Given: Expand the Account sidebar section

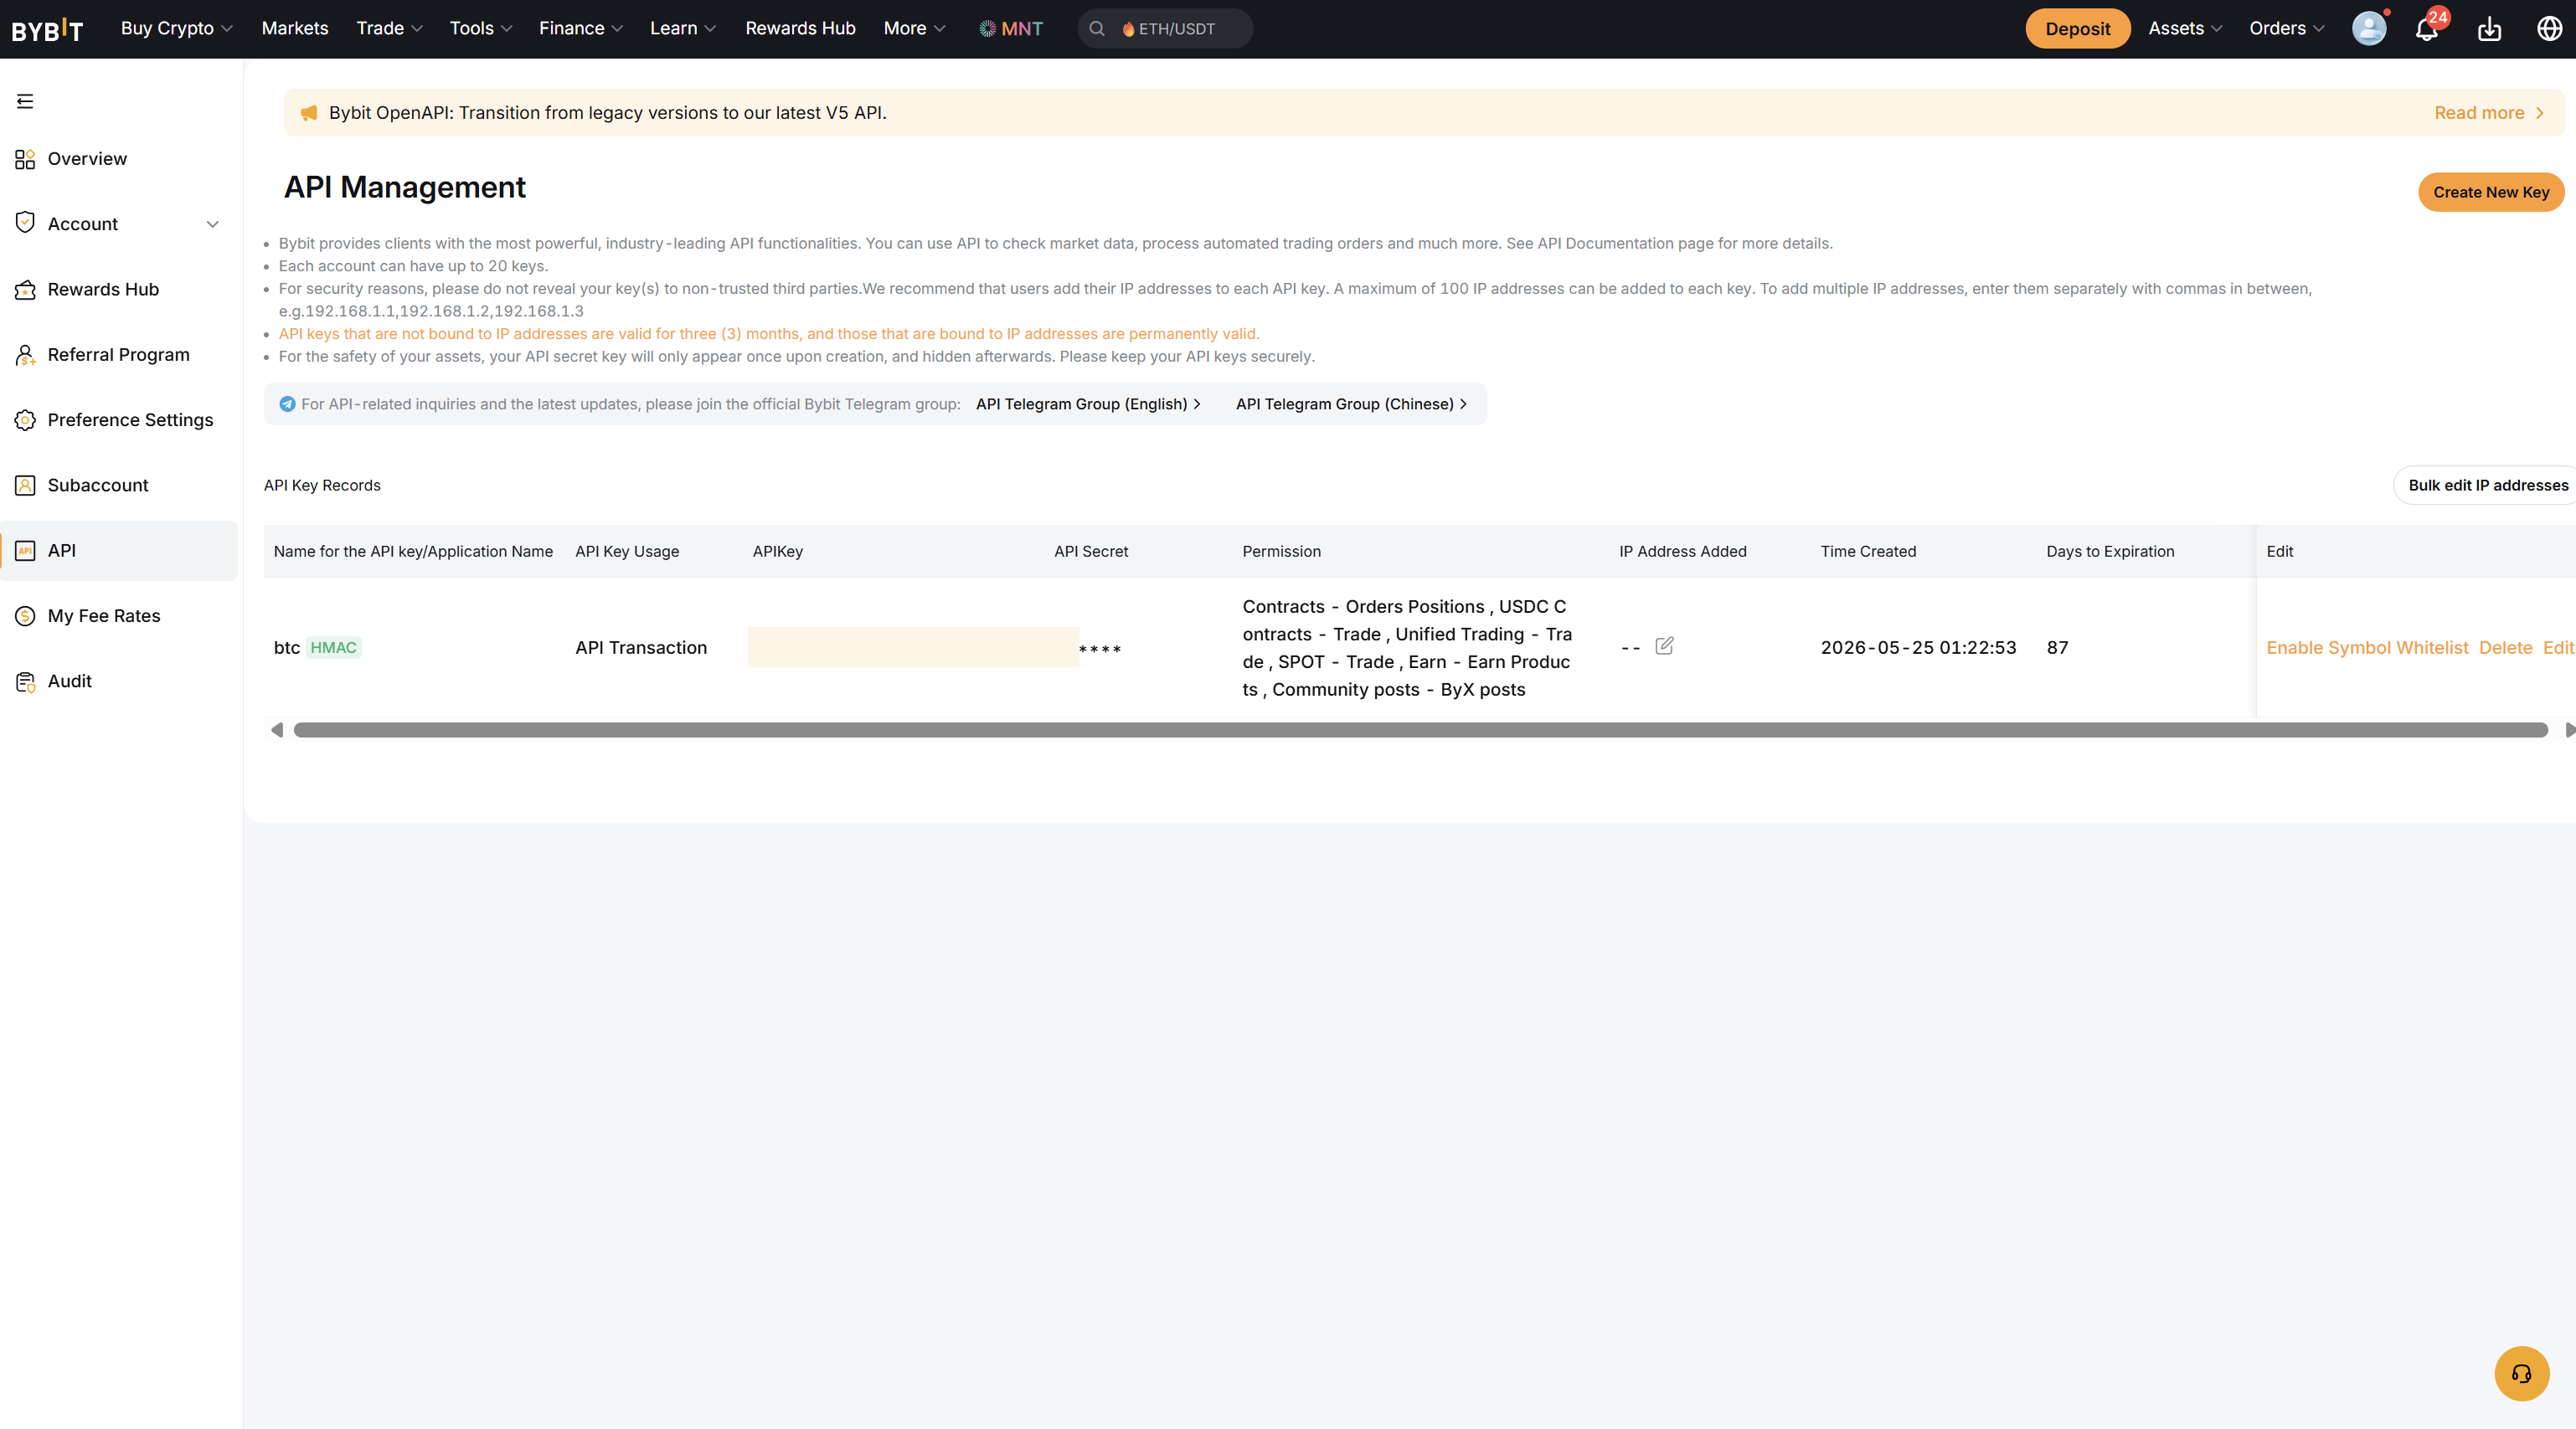Looking at the screenshot, I should pos(119,224).
